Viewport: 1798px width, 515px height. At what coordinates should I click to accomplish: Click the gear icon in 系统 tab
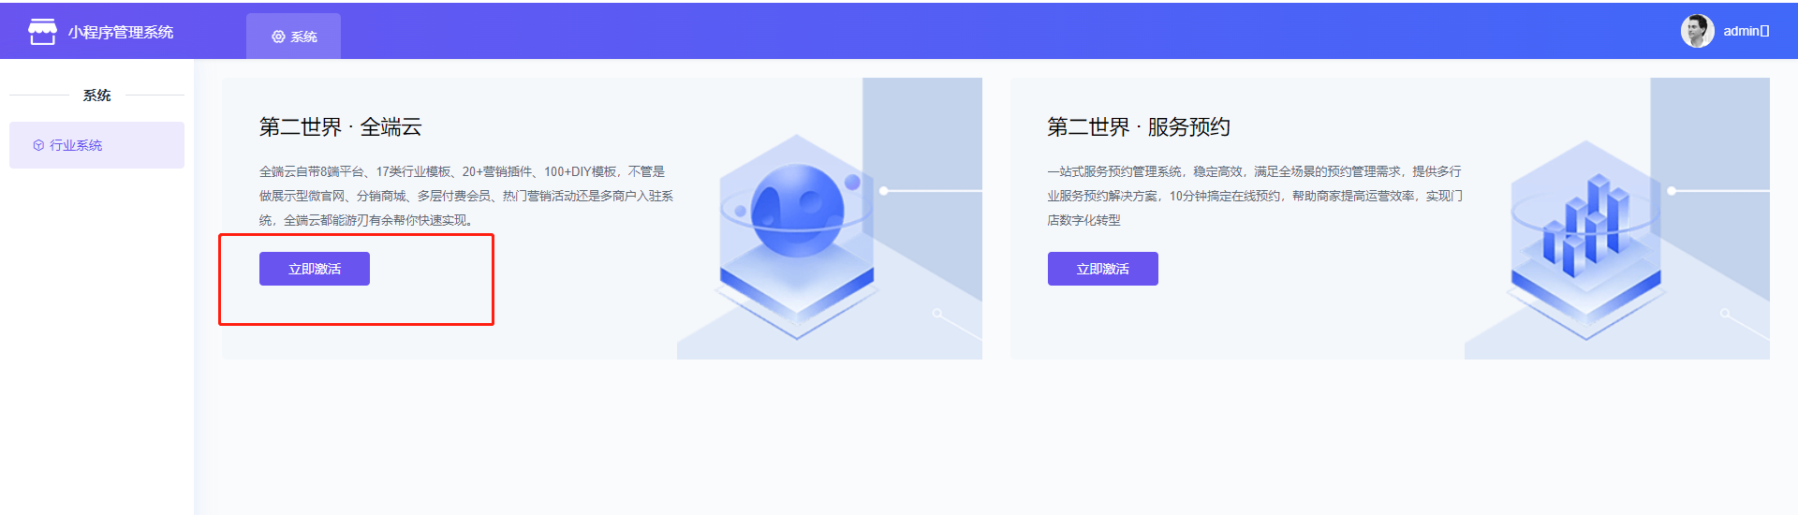click(278, 37)
